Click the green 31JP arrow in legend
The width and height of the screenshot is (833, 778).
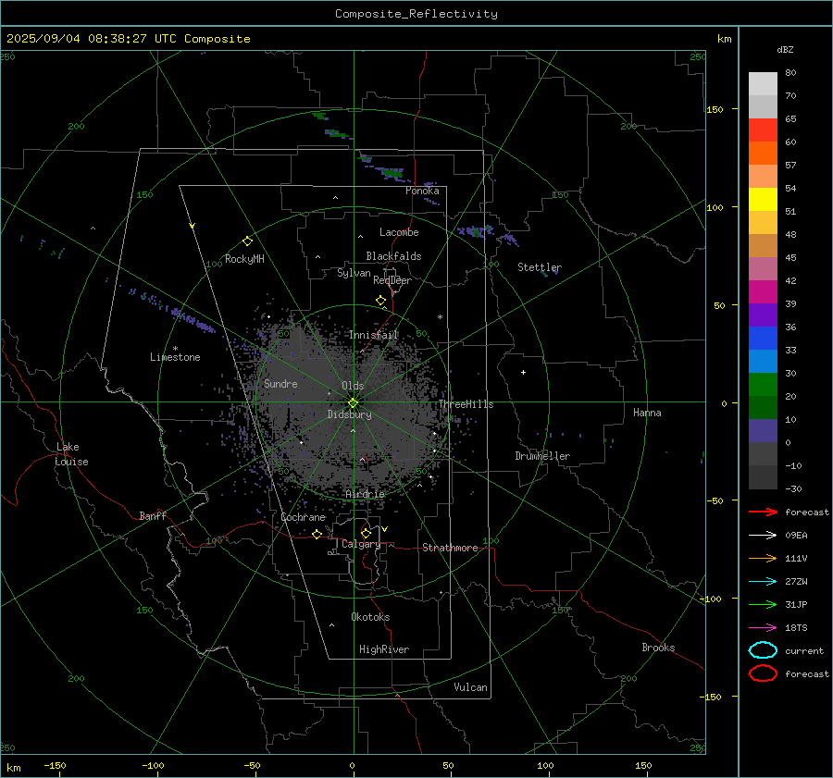point(763,604)
